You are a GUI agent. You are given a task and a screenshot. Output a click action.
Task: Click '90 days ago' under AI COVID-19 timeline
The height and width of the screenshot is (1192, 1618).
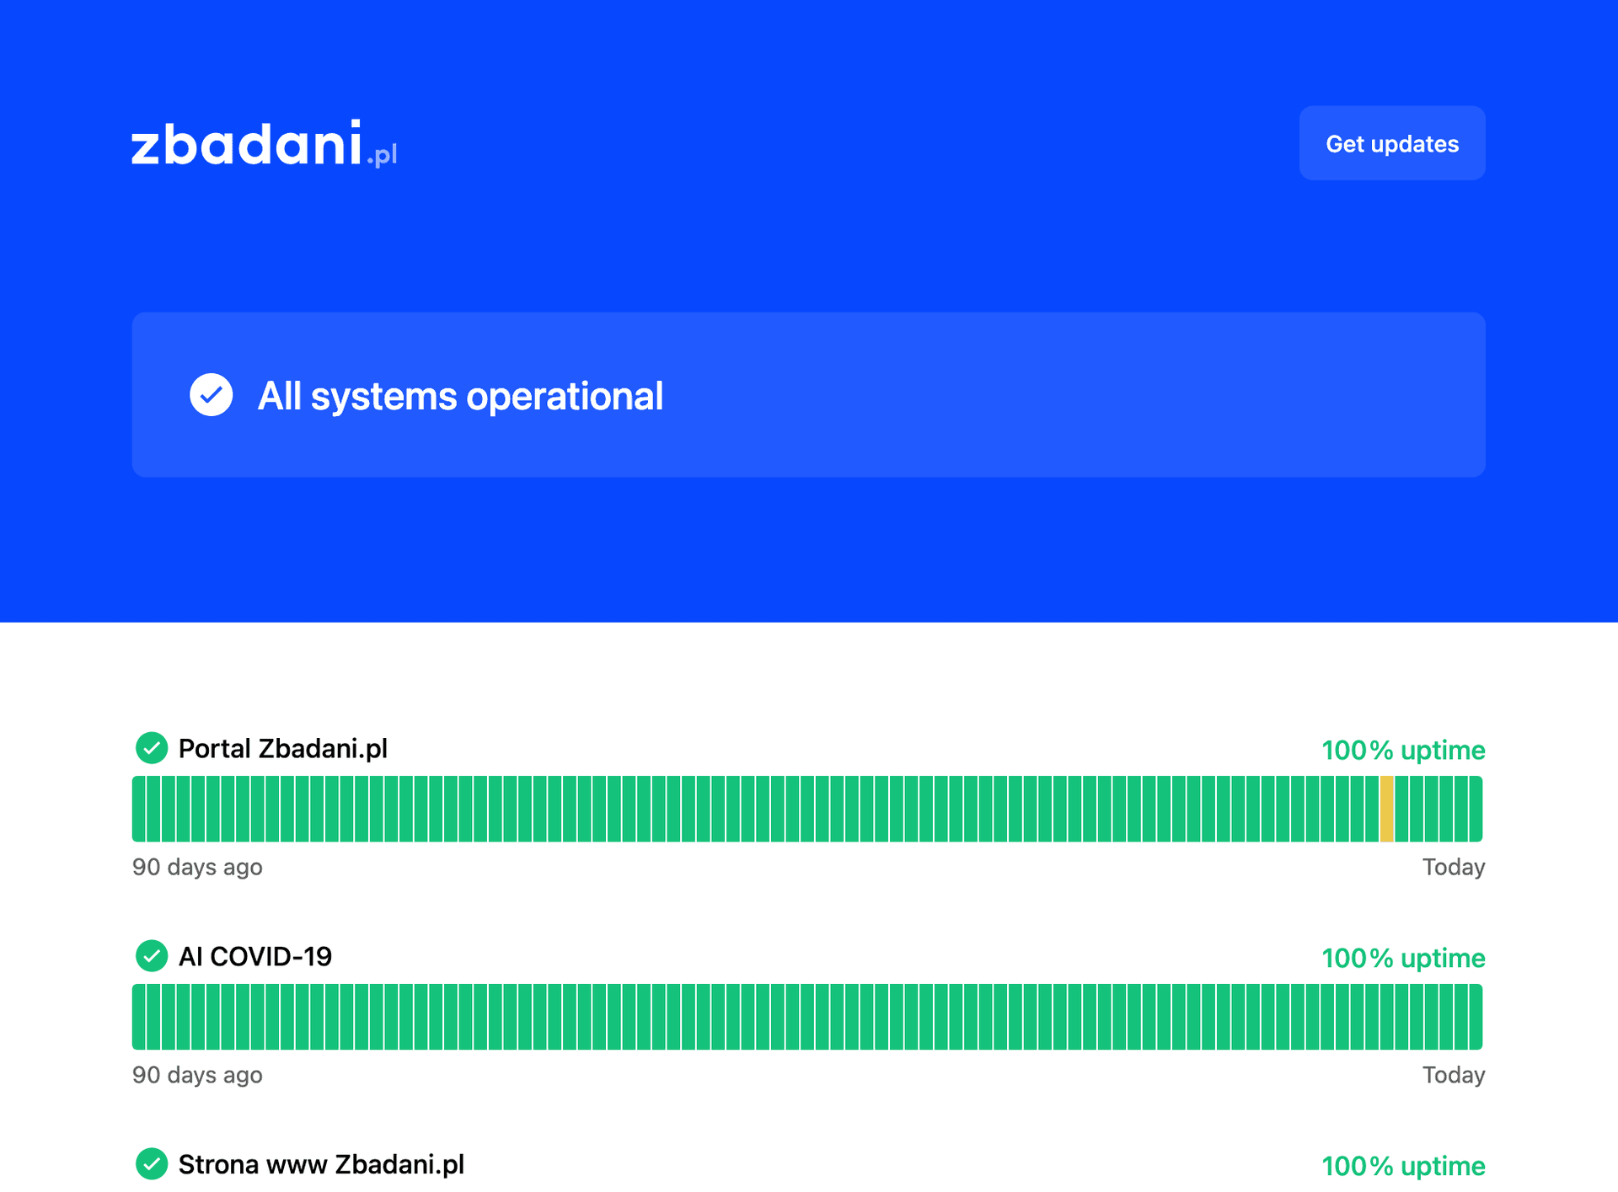[197, 1076]
